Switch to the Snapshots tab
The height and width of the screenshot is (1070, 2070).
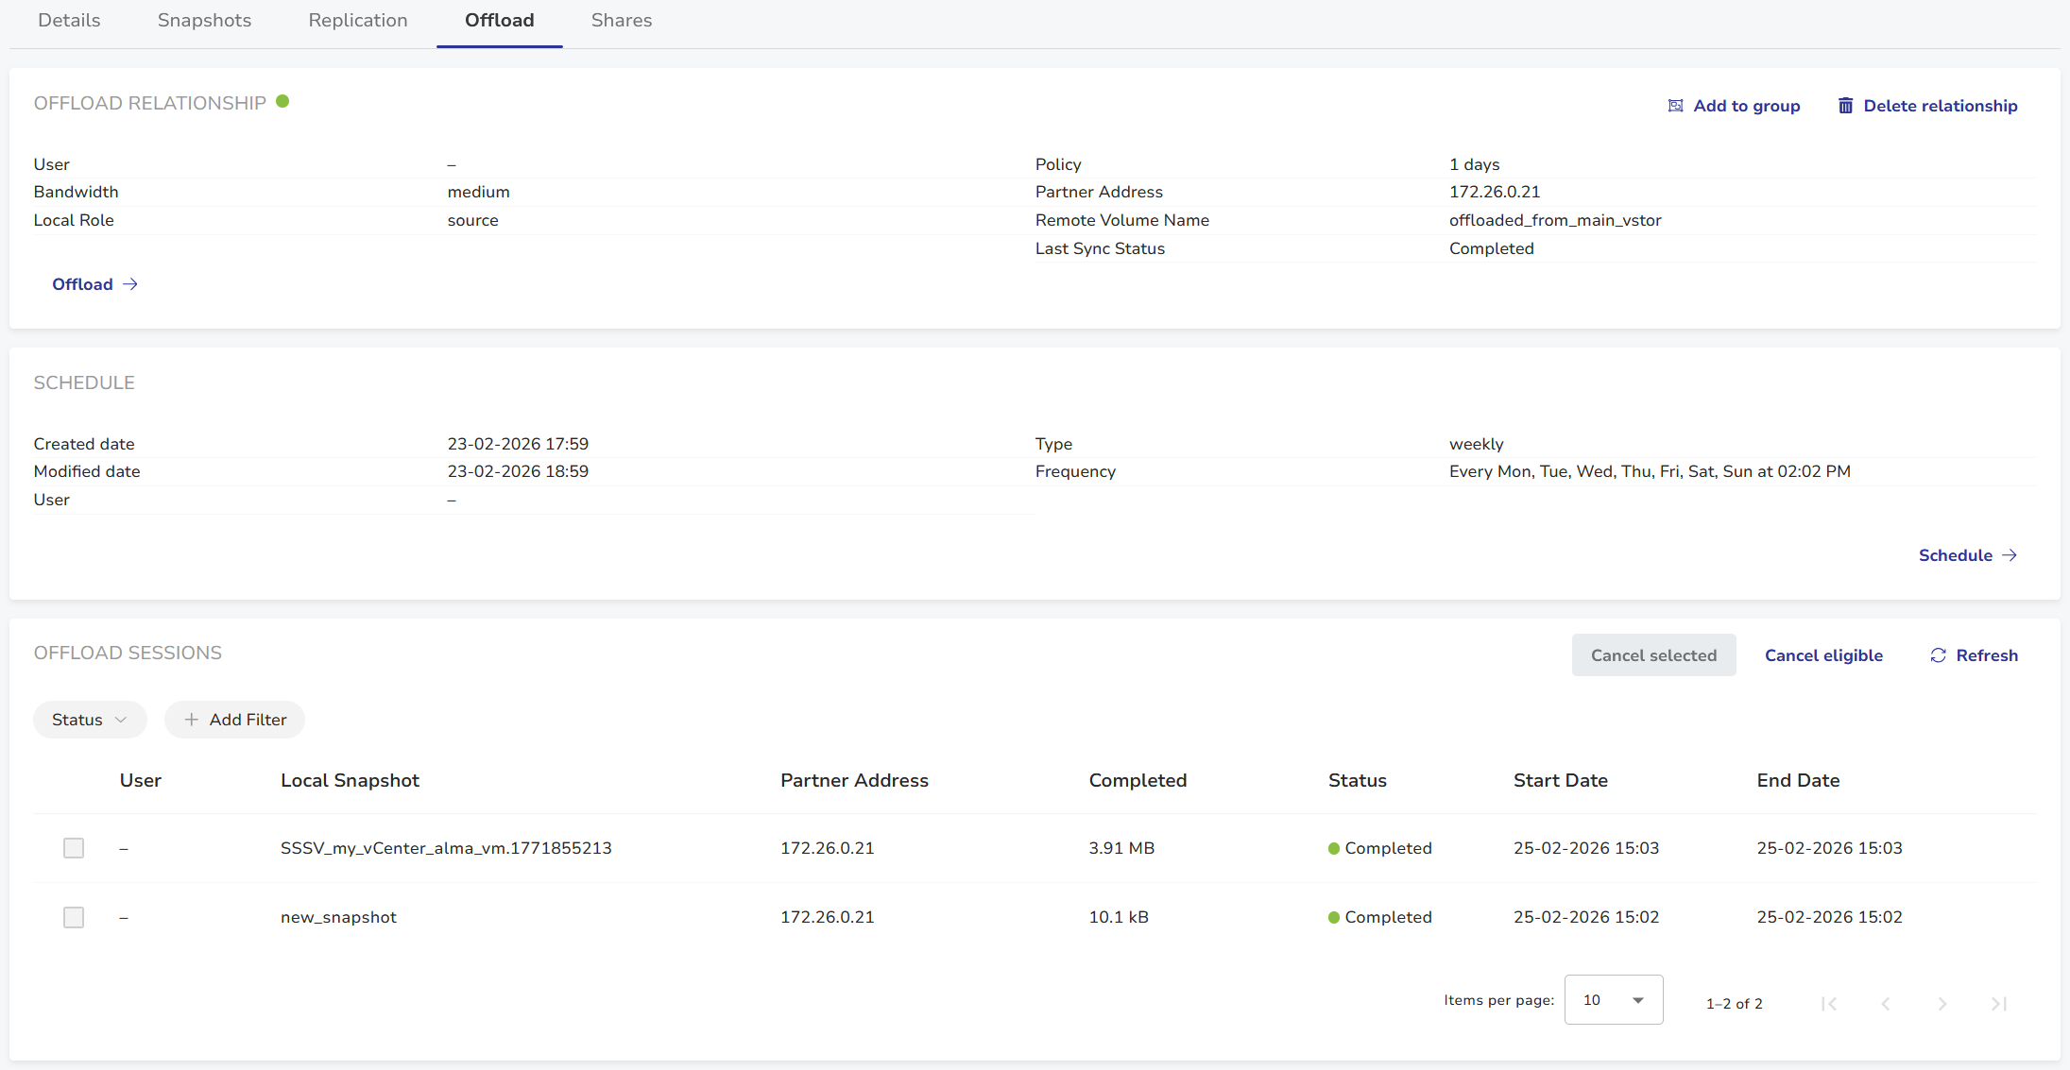[x=204, y=21]
